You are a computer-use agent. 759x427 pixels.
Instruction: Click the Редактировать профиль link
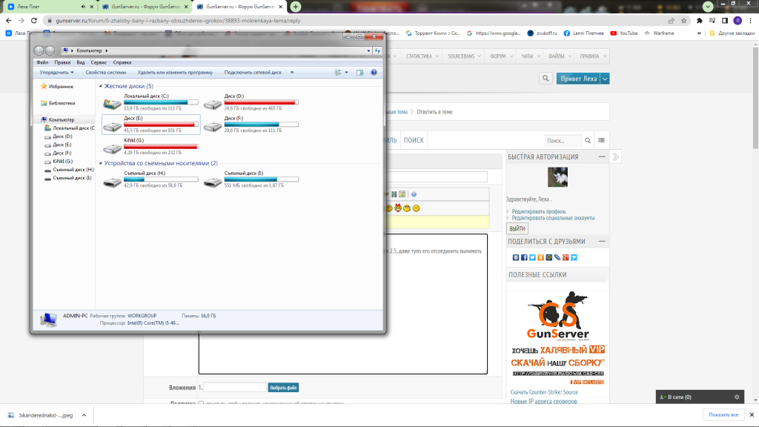538,211
